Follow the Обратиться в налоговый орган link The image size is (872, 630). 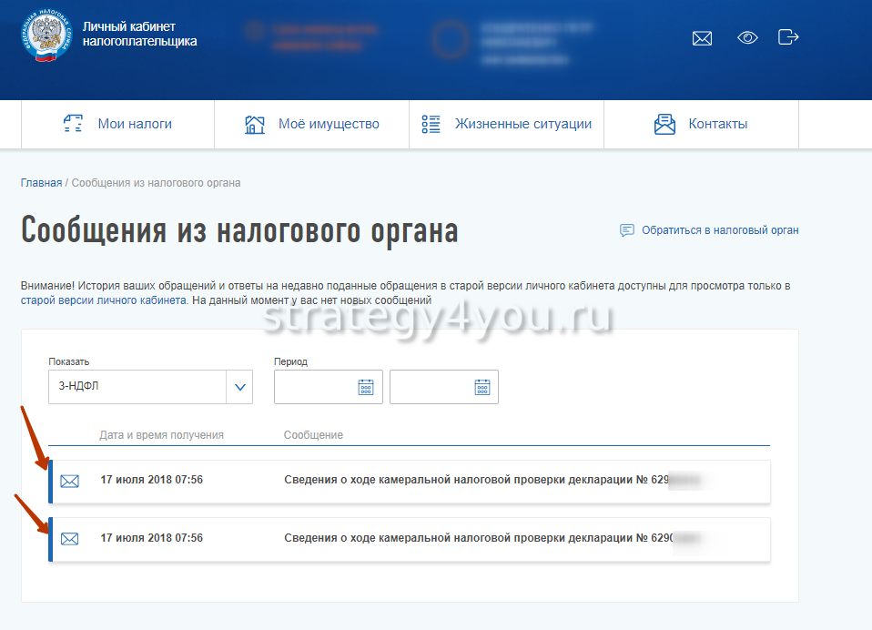[720, 230]
